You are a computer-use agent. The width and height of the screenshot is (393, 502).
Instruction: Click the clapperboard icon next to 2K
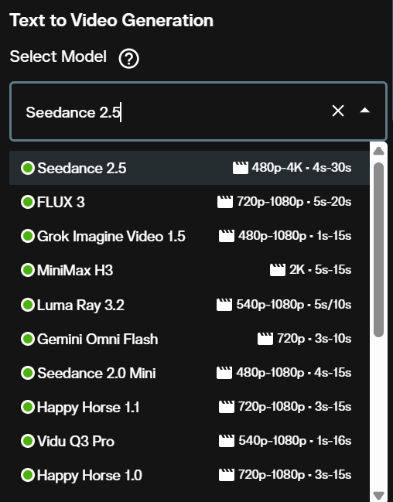click(278, 270)
